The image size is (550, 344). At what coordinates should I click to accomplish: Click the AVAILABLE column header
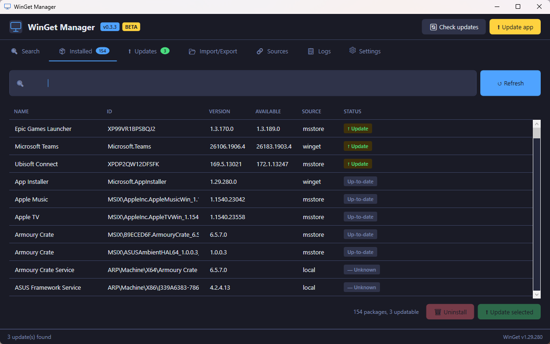268,111
